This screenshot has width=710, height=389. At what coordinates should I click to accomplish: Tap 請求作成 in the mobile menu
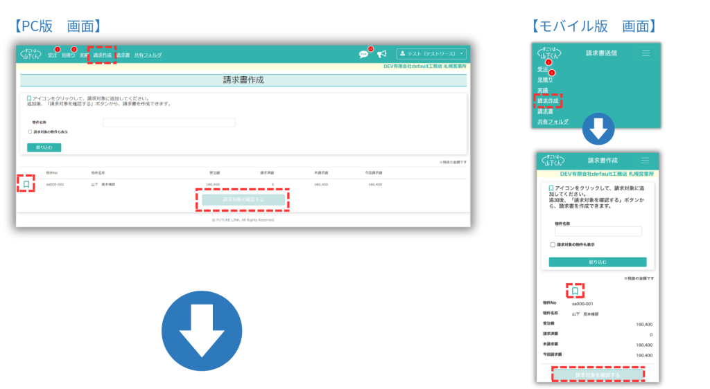(548, 100)
